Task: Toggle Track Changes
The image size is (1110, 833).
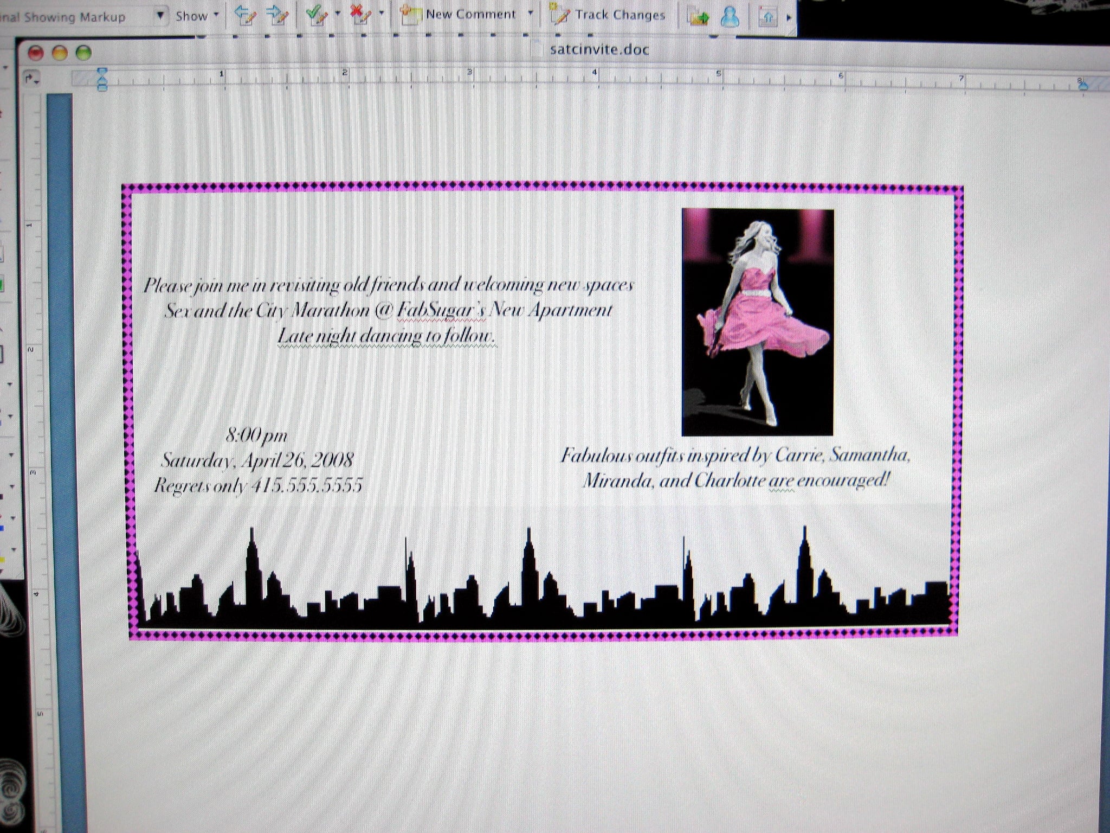Action: point(608,15)
